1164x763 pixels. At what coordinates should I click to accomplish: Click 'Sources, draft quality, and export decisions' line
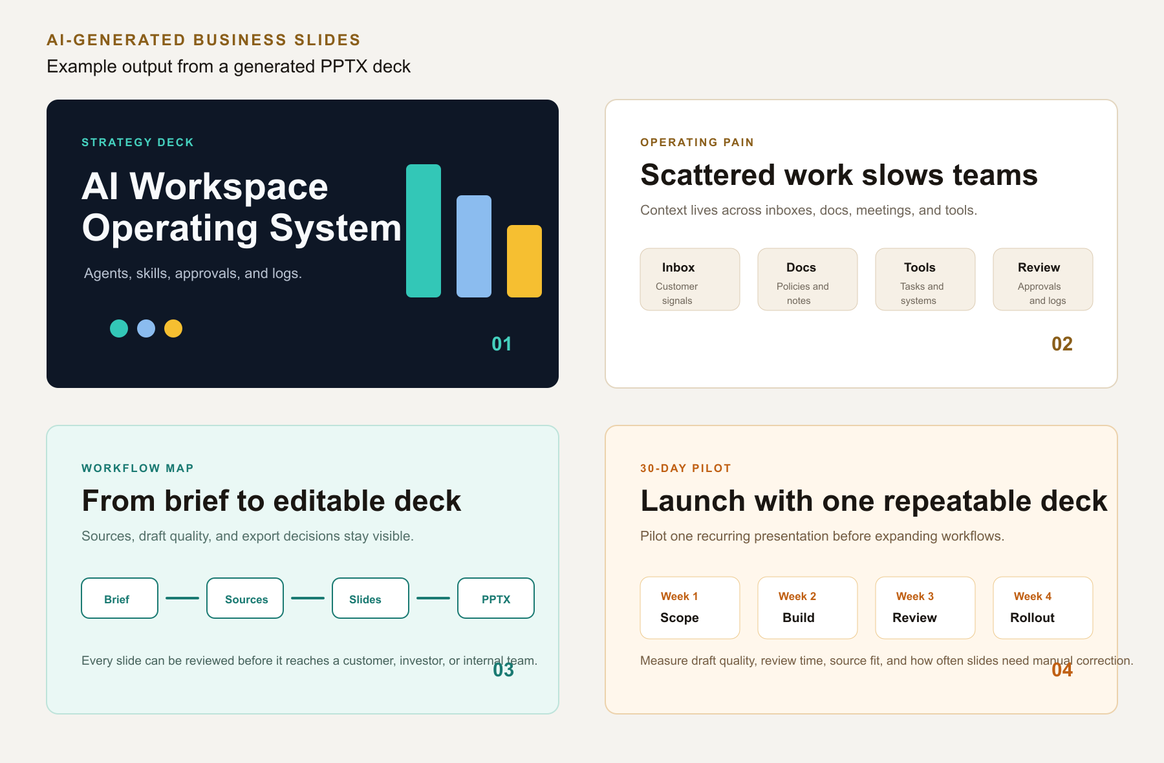tap(248, 536)
